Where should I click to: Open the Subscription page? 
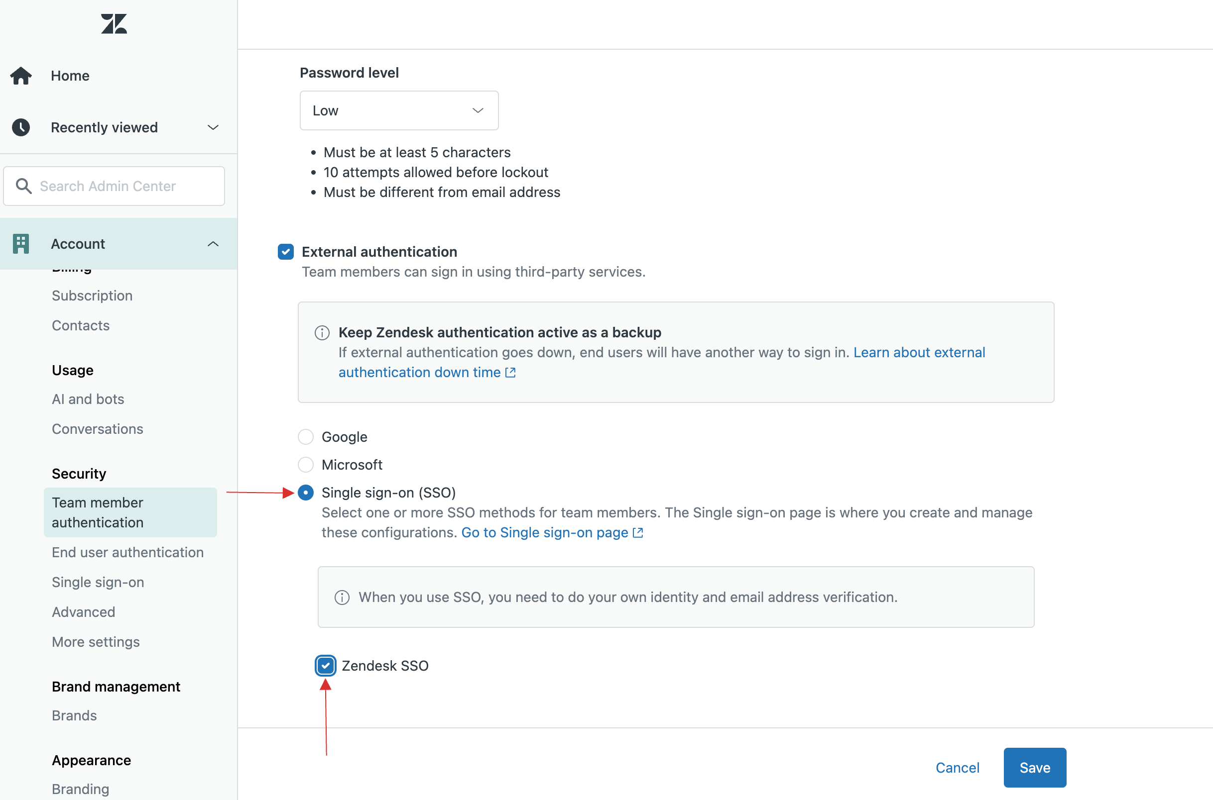(x=92, y=296)
